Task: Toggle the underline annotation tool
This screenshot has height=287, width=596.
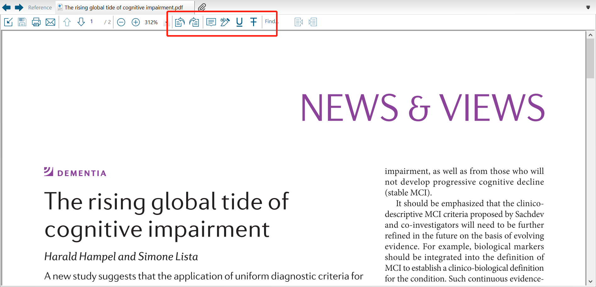Action: point(239,22)
